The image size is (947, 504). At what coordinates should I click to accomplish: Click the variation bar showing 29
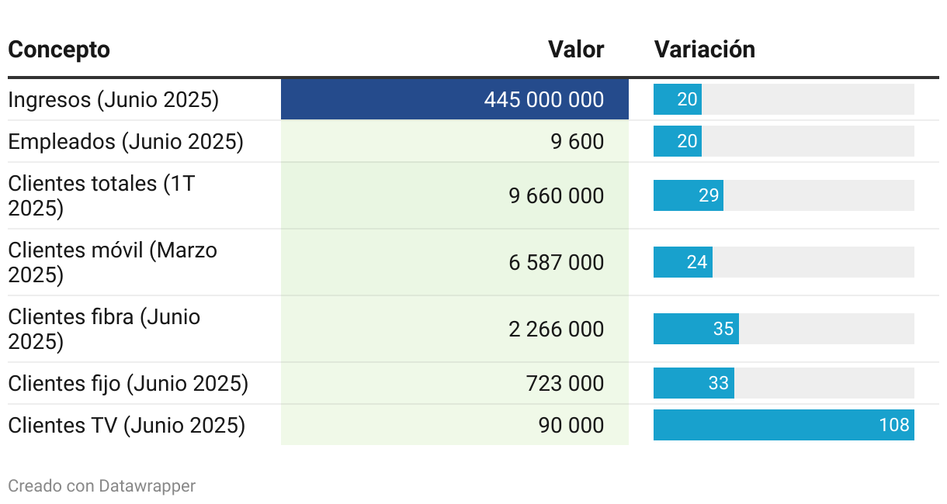689,195
